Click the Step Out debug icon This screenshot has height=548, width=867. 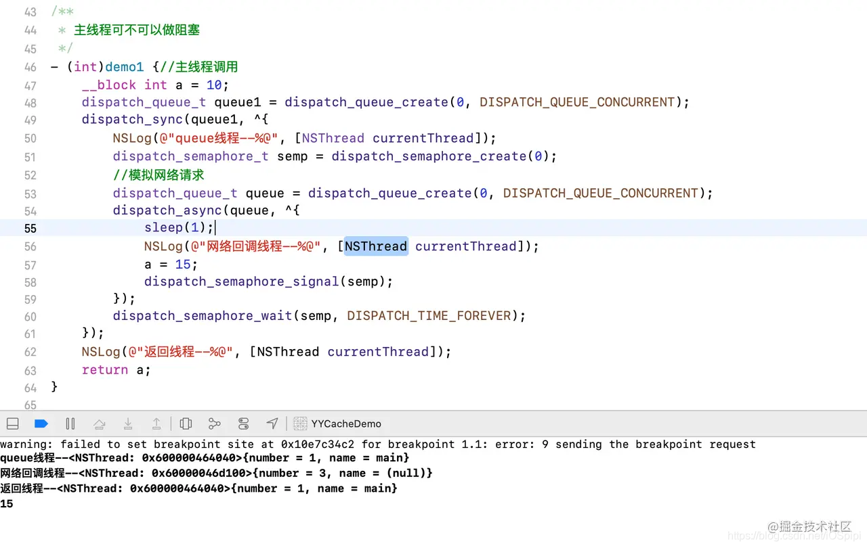pos(156,424)
